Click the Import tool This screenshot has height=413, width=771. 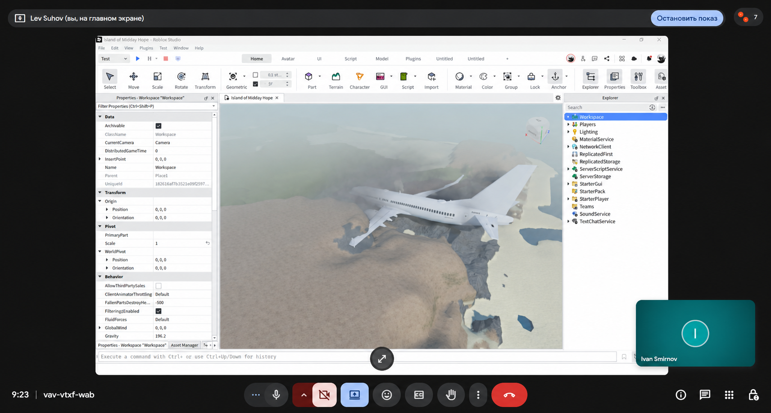[x=431, y=80]
